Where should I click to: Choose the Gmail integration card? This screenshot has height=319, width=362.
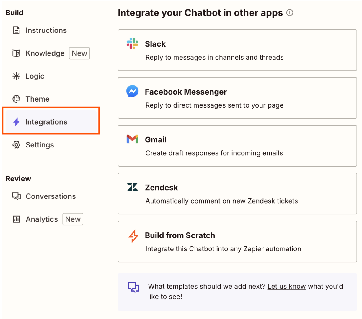(x=237, y=146)
